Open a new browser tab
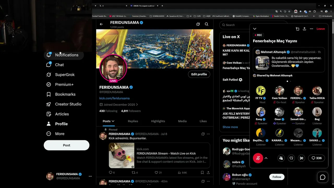This screenshot has height=188, width=334. [x=162, y=6]
